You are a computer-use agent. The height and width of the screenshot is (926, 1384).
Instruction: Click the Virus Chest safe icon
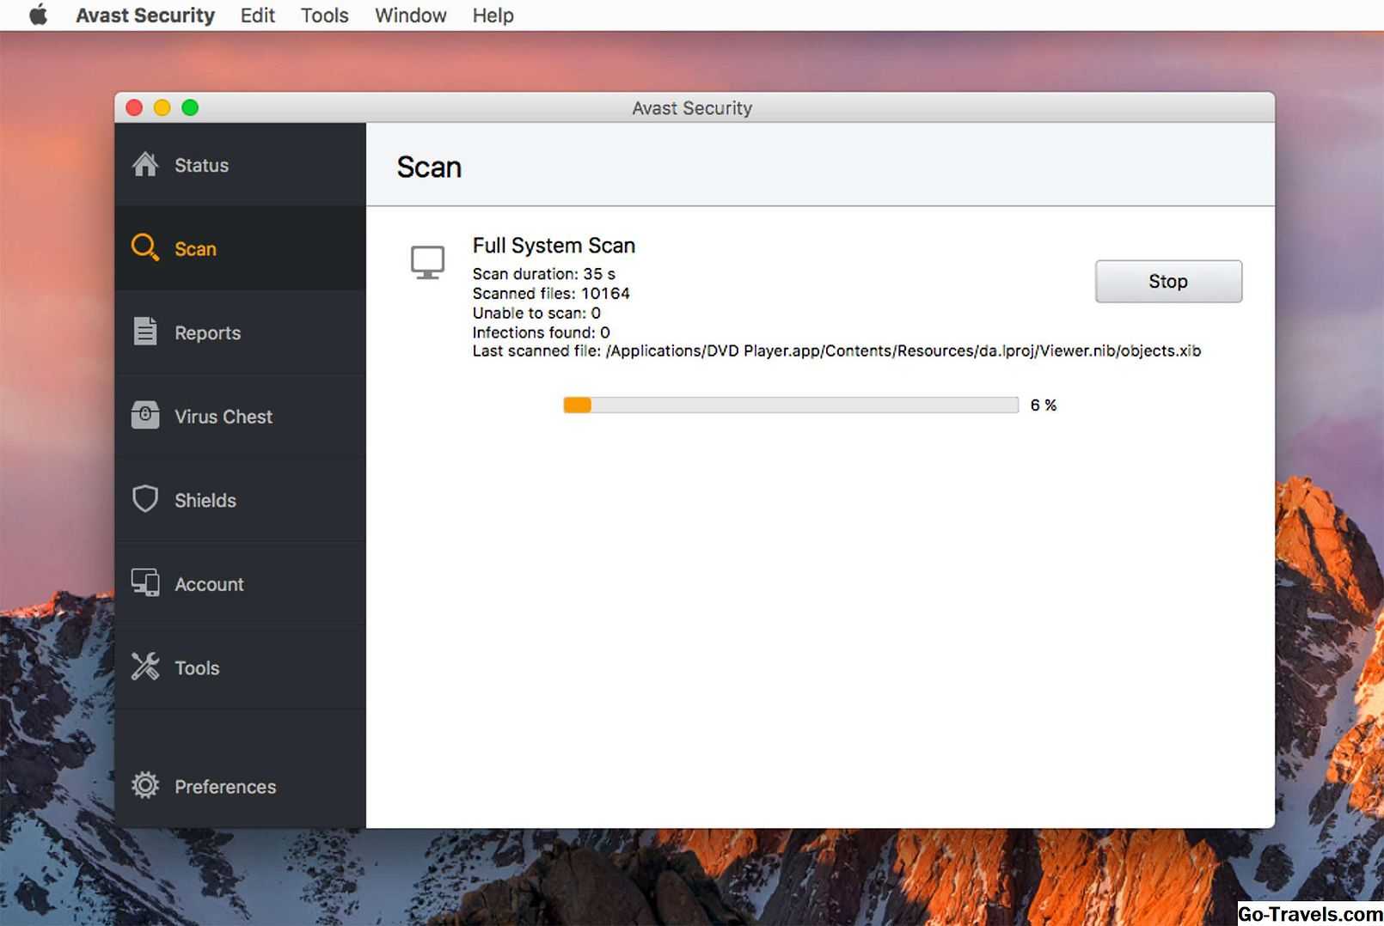tap(145, 415)
